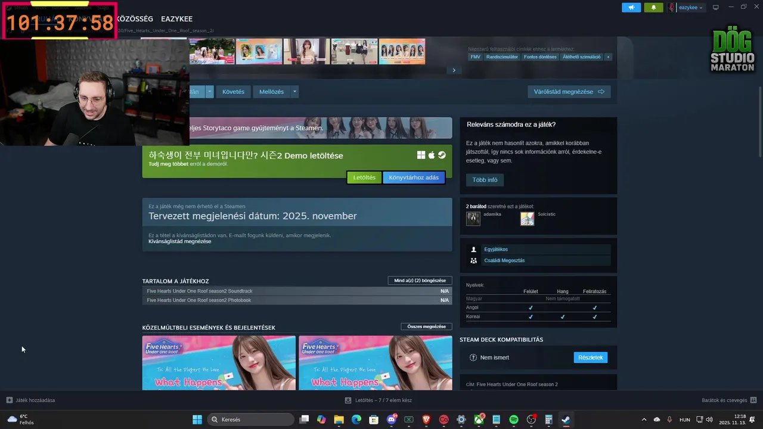Open Spotify from the taskbar
This screenshot has width=763, height=429.
[x=514, y=419]
